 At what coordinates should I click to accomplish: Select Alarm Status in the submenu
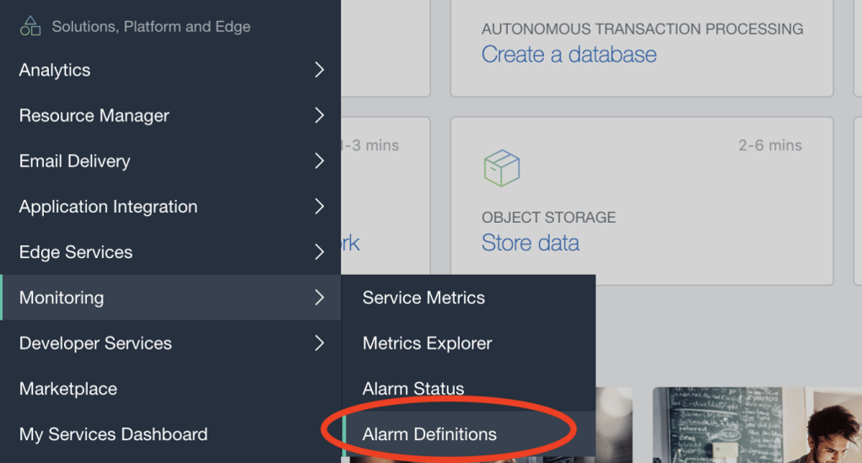(413, 389)
